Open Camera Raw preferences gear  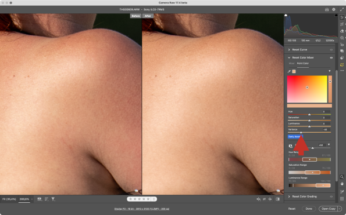[x=334, y=9]
